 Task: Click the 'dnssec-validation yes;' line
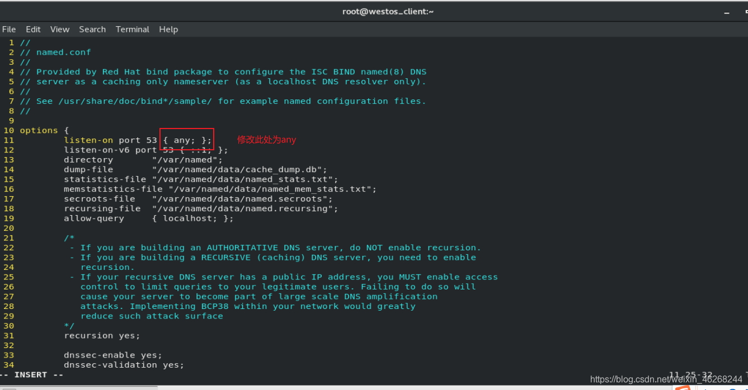[x=124, y=365]
